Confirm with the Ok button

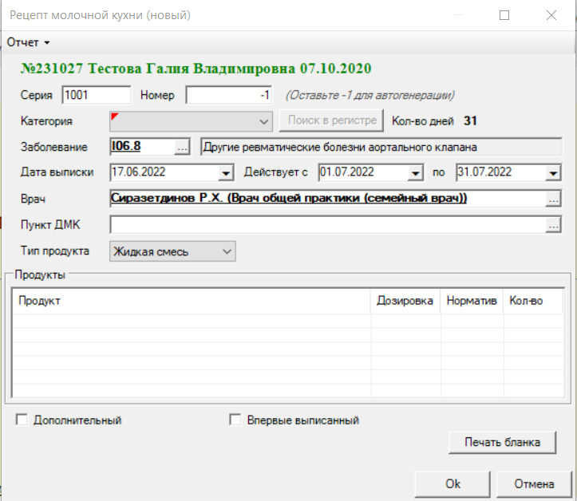tap(453, 484)
